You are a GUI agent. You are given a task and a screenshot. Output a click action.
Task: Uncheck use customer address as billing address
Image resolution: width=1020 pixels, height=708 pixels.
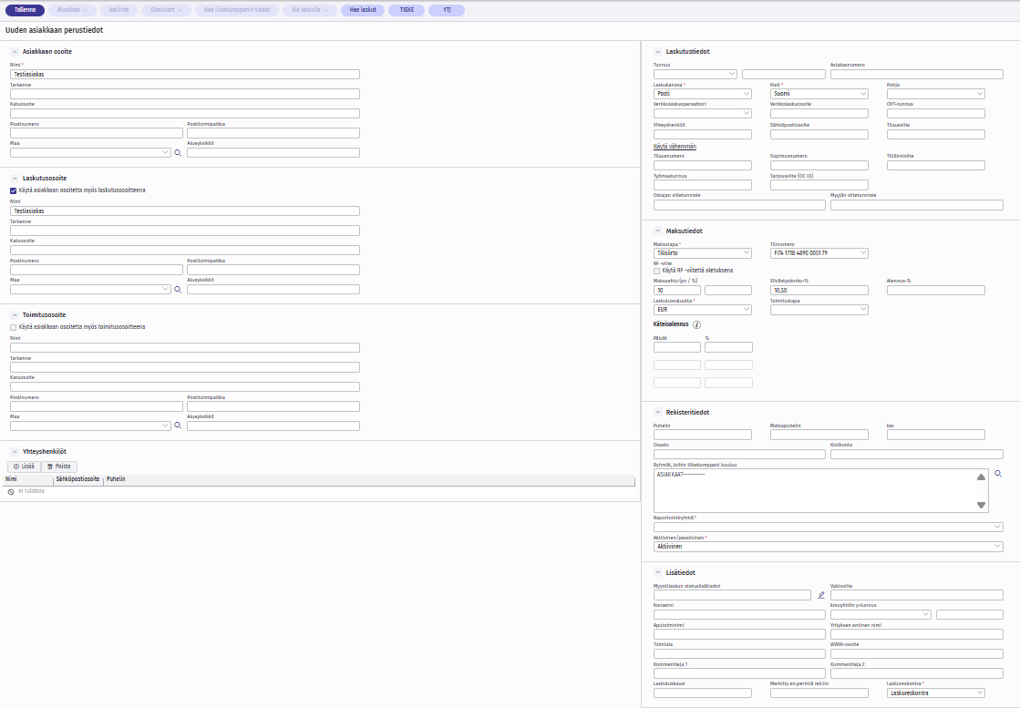point(13,190)
